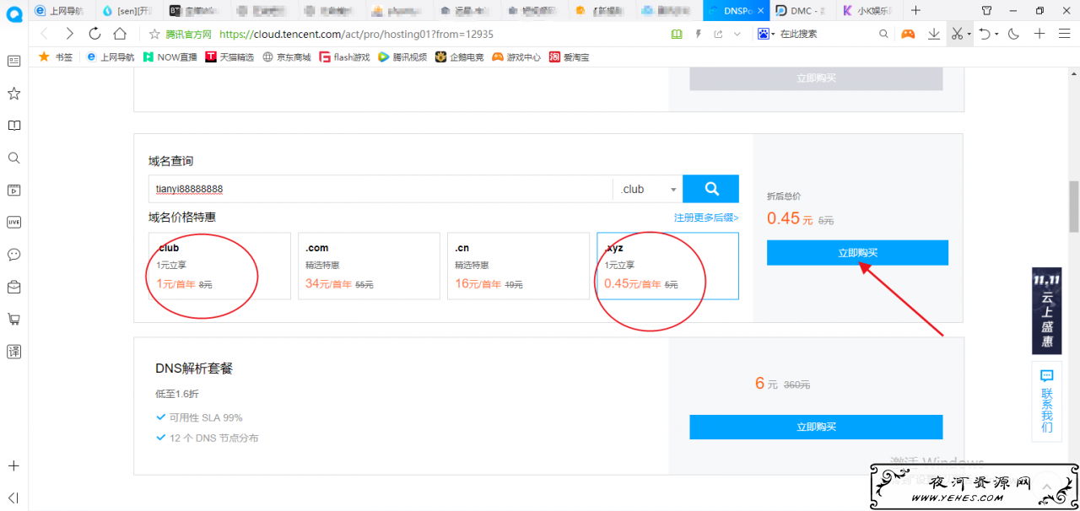Open the flash游戏 bookmark
Viewport: 1080px width, 511px height.
[x=344, y=57]
